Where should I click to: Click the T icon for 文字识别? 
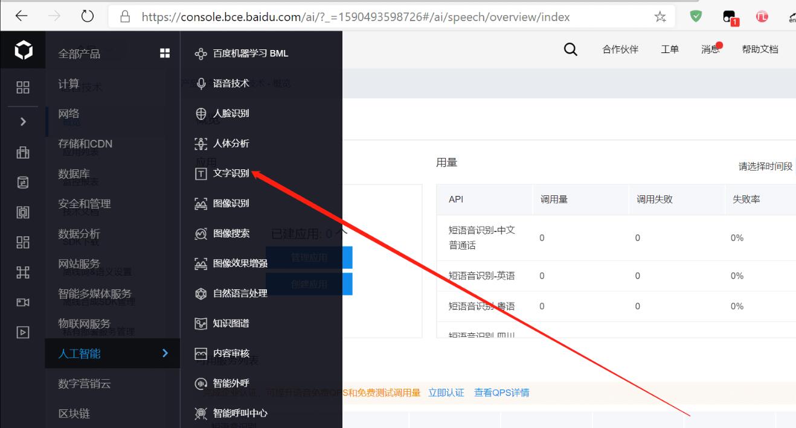pos(201,174)
